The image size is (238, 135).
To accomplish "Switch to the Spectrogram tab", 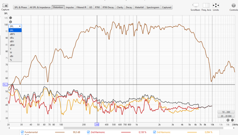I will click(153, 7).
